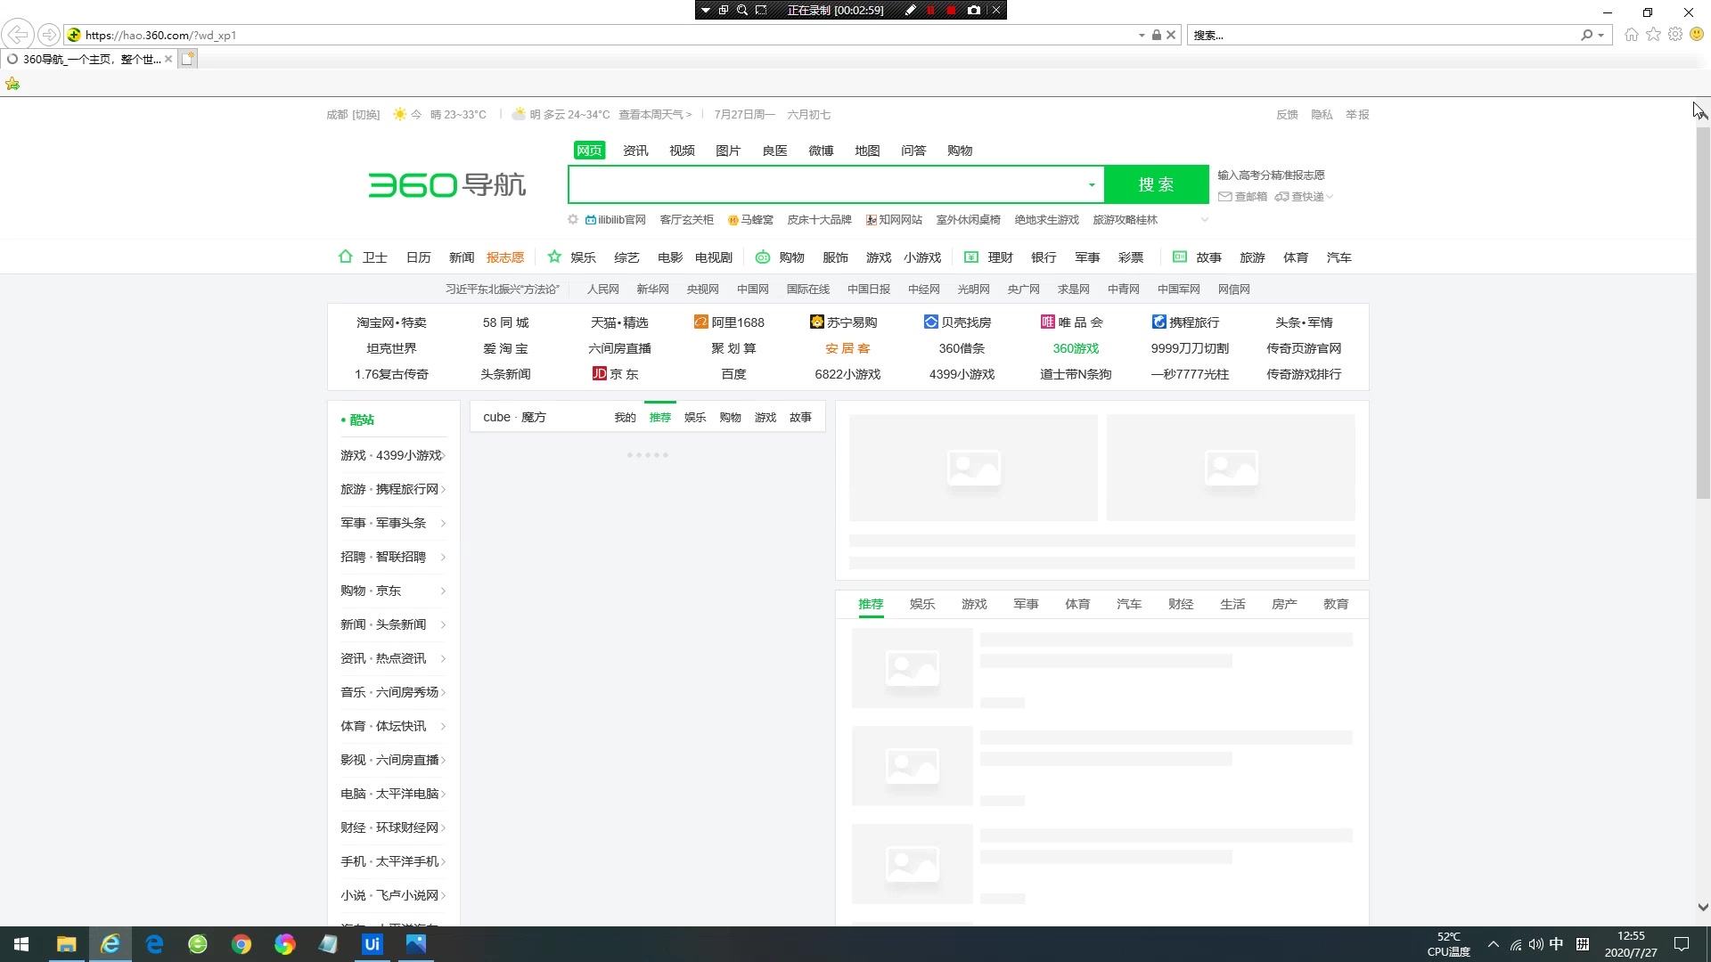Select the 网页 search tab
Image resolution: width=1711 pixels, height=962 pixels.
click(589, 151)
